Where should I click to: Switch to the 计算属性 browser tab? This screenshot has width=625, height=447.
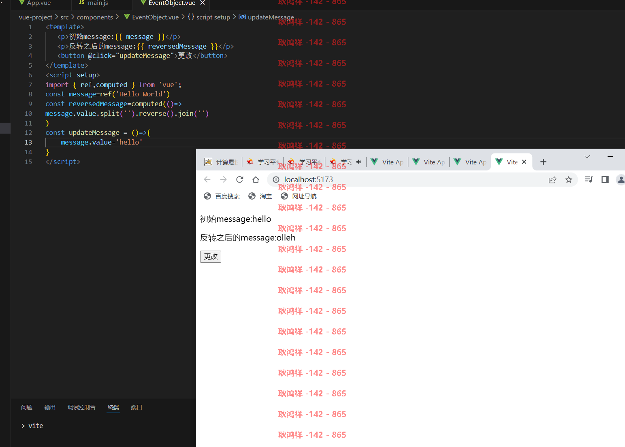[221, 162]
